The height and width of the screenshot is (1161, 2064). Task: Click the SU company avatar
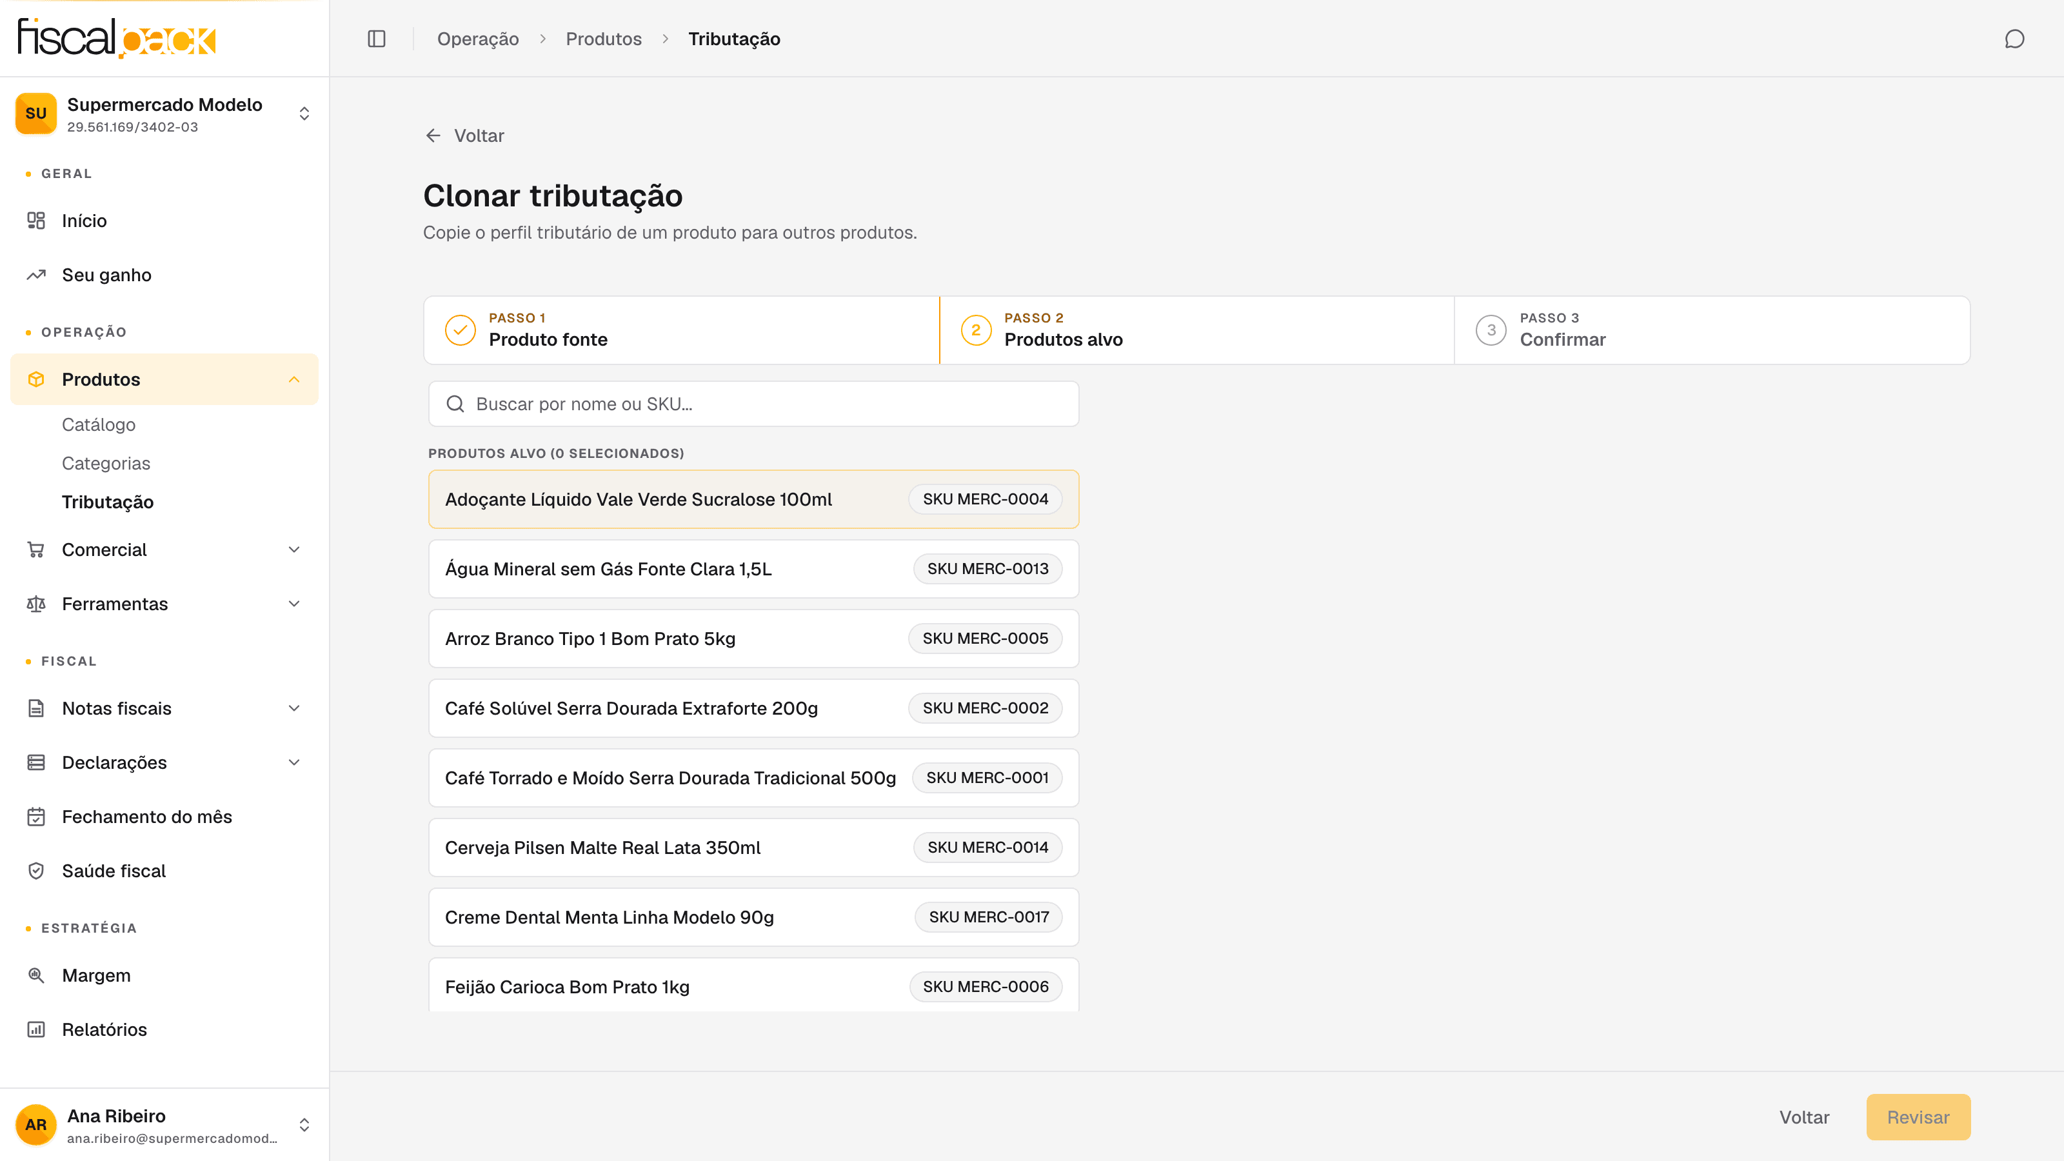[36, 113]
